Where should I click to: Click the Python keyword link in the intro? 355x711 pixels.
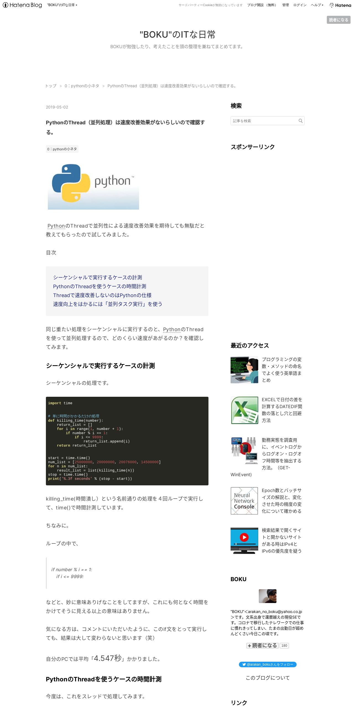[x=56, y=226]
